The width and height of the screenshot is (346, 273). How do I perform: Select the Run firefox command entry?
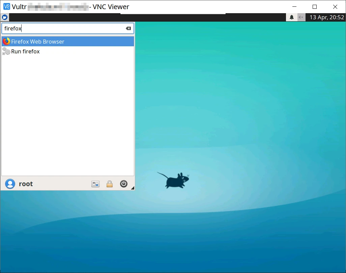(68, 51)
